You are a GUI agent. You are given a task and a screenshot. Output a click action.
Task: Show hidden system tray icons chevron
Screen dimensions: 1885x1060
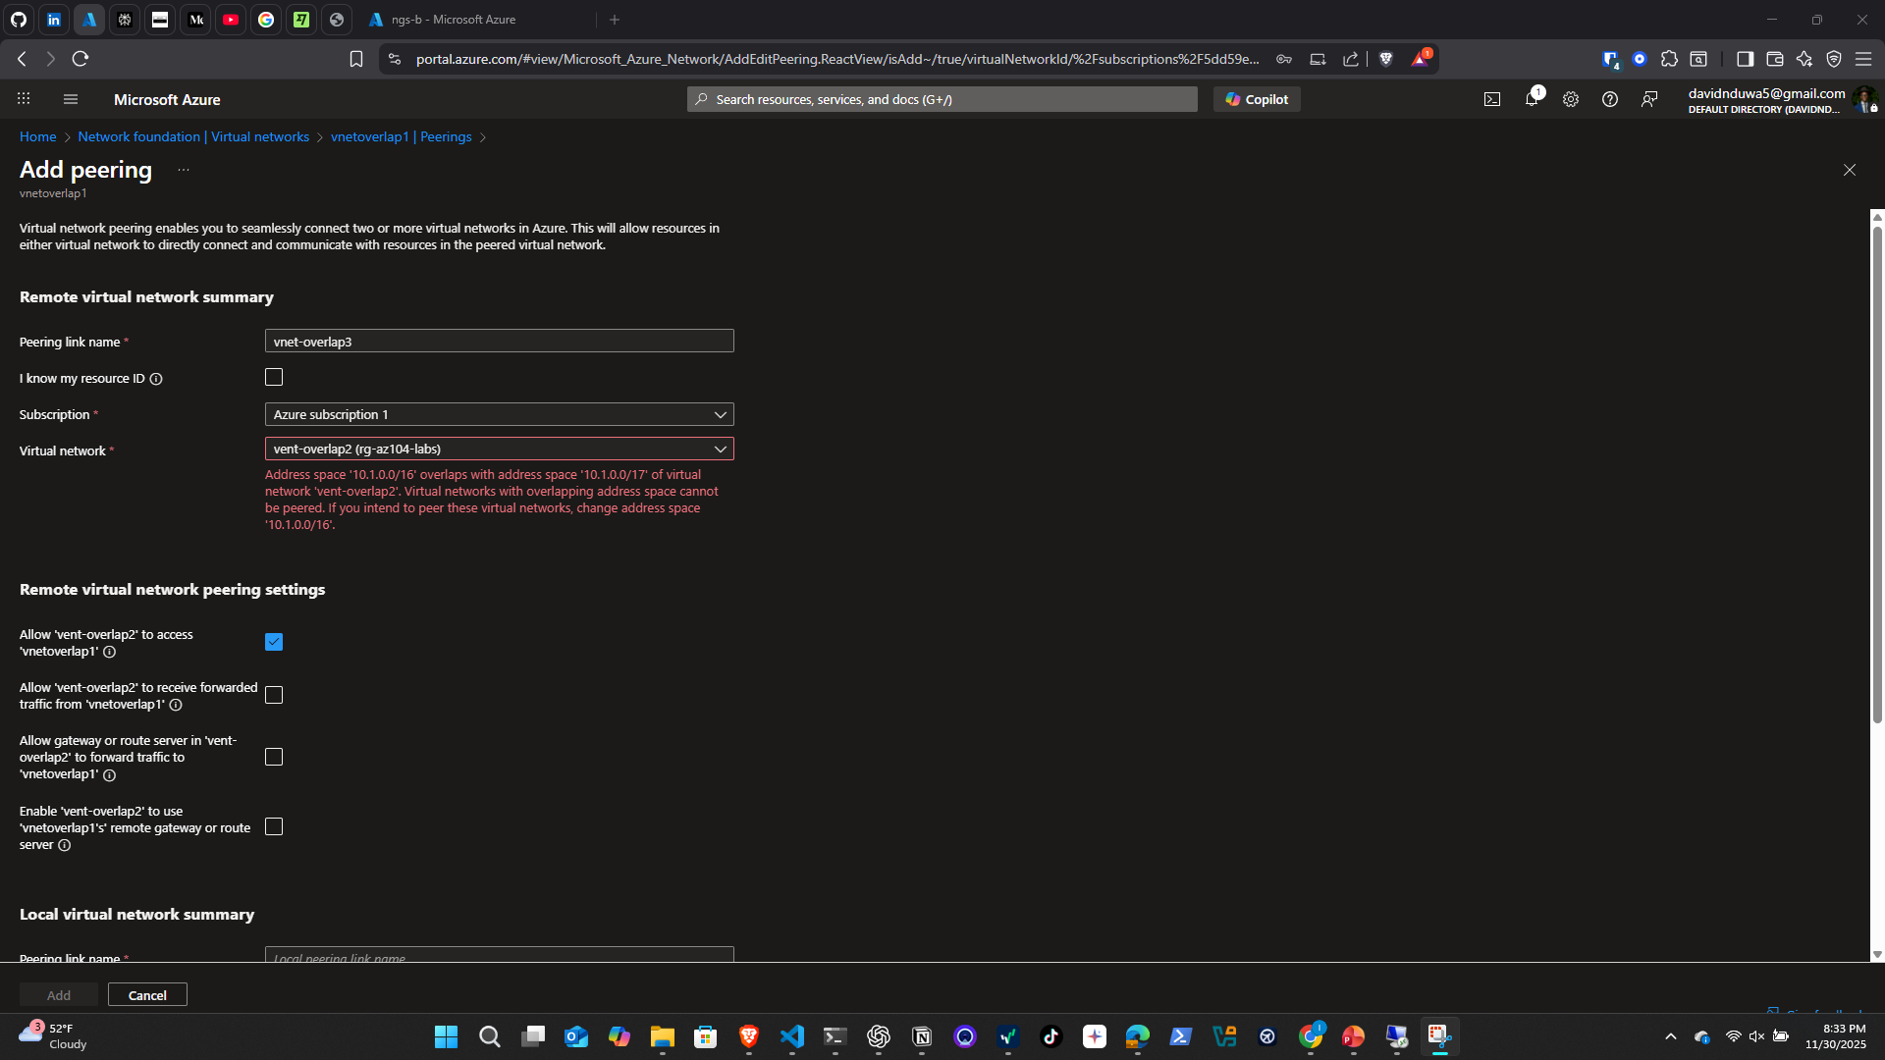(x=1671, y=1036)
